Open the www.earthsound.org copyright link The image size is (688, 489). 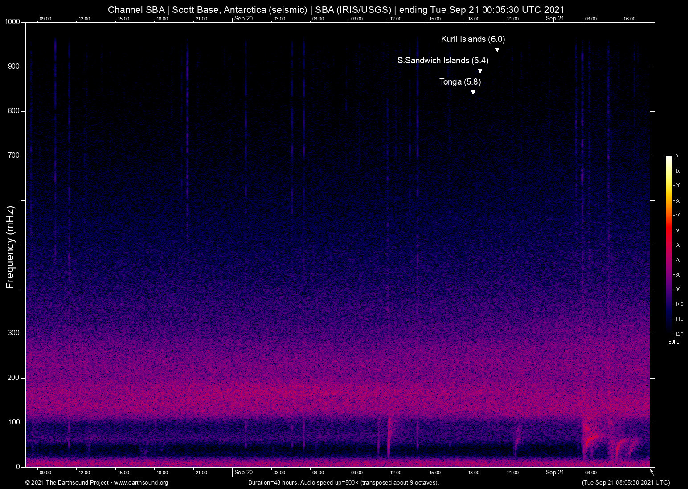(x=141, y=483)
